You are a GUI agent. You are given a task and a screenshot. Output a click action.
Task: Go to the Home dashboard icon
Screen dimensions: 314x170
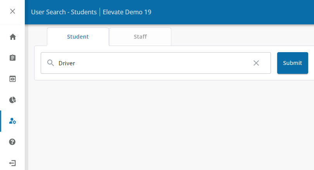click(13, 37)
